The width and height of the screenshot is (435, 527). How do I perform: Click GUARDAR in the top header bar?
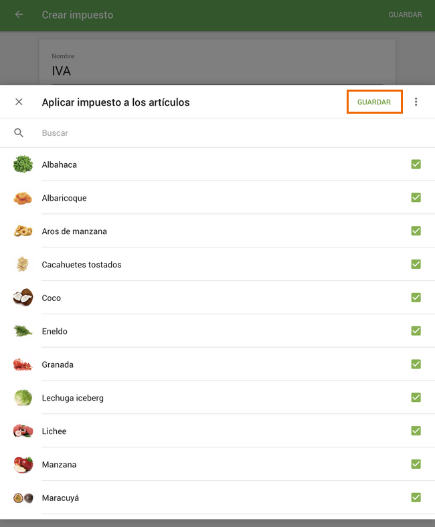[405, 15]
